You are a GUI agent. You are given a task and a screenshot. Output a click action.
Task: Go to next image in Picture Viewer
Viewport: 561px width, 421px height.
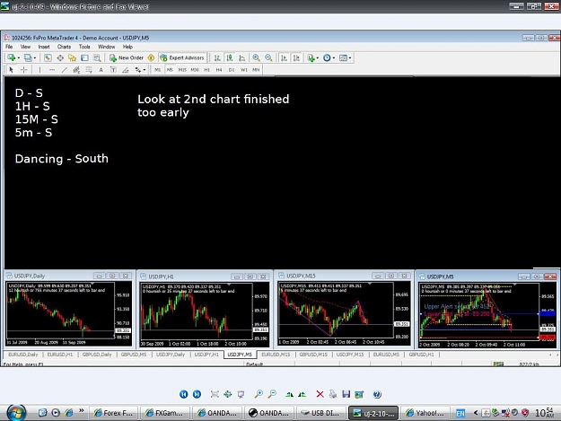(197, 394)
